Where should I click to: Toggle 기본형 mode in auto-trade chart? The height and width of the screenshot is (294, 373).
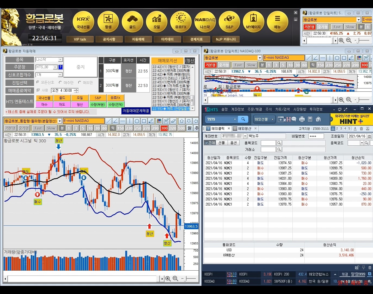(10, 128)
